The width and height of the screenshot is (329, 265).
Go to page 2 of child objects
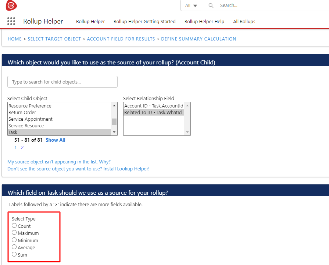(22, 148)
